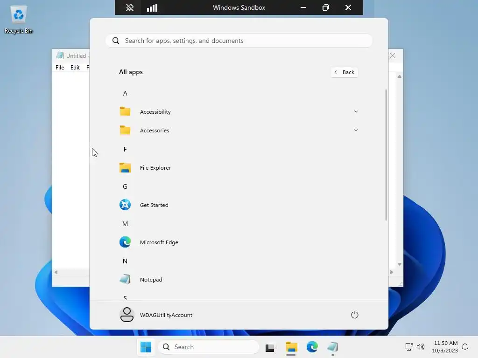
Task: Open Notepad from All apps list
Action: 239,280
